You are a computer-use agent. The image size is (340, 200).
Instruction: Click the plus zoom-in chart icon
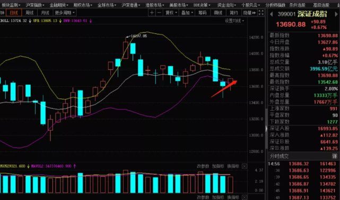pos(152,13)
